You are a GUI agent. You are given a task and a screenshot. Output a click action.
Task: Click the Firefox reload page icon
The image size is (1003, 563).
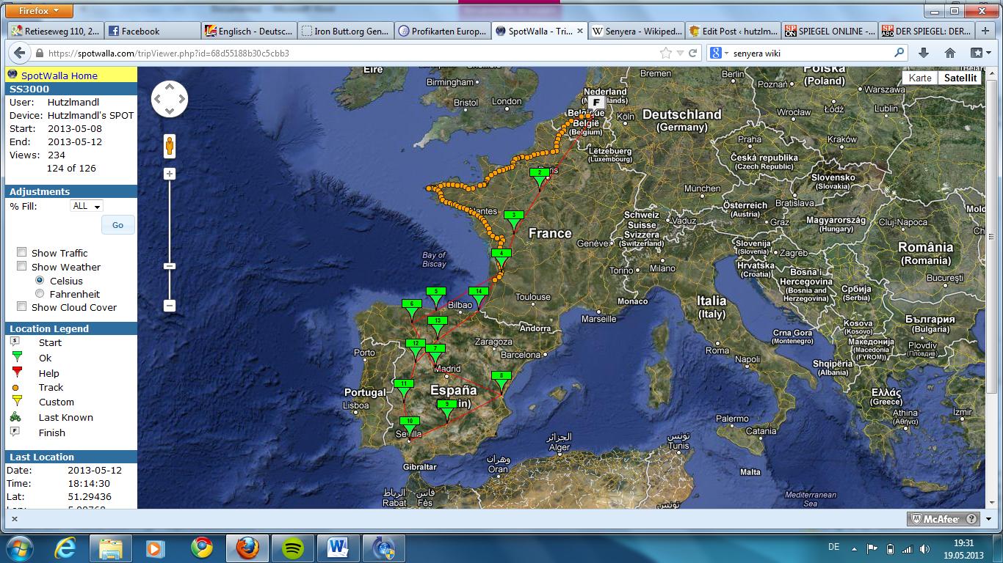(x=692, y=53)
